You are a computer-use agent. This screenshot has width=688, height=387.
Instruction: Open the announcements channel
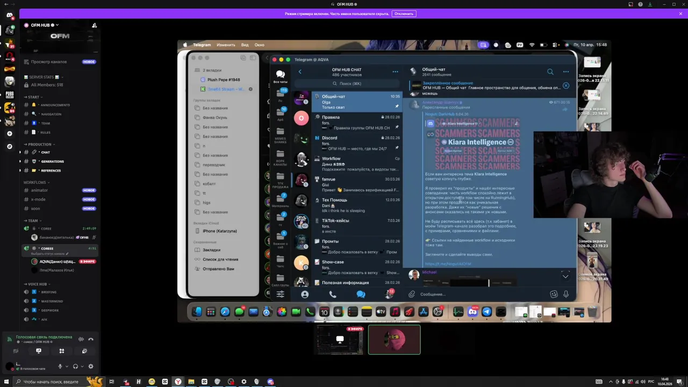(59, 105)
